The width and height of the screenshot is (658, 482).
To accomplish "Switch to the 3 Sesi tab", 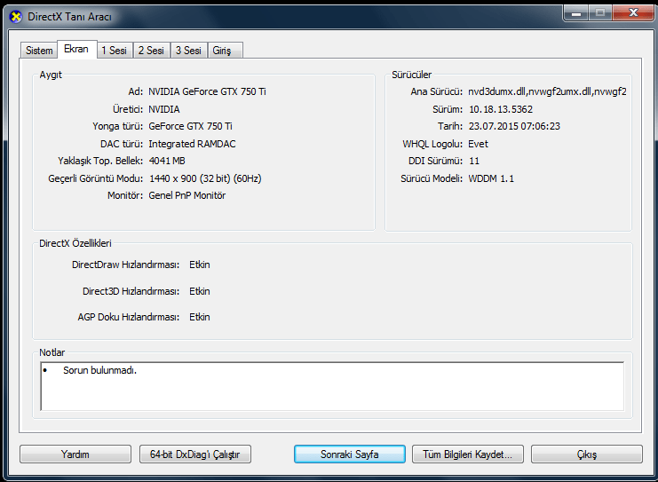I will click(x=188, y=51).
